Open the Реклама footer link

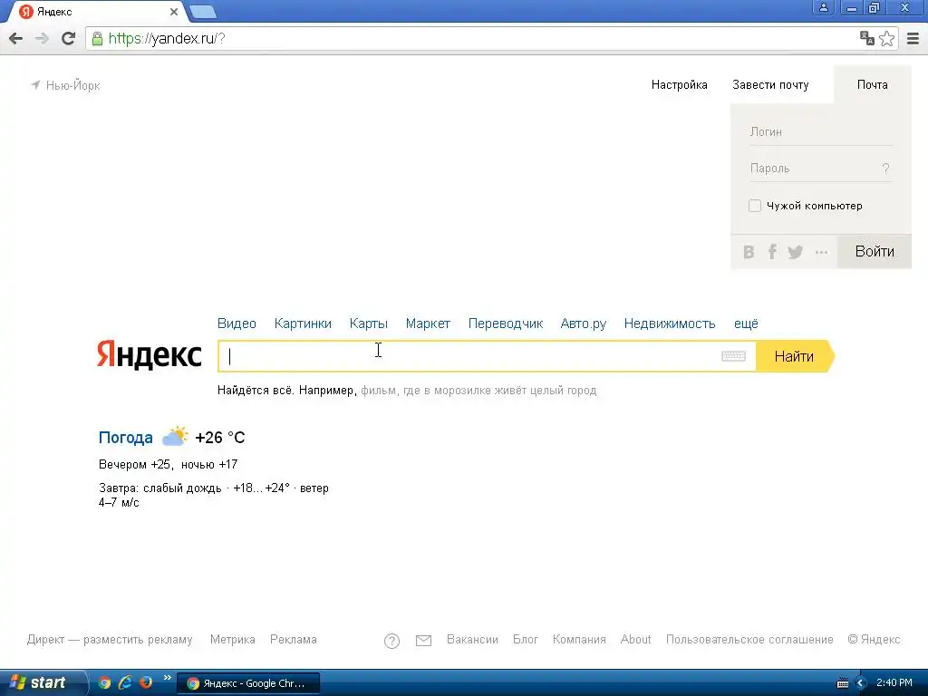tap(294, 640)
